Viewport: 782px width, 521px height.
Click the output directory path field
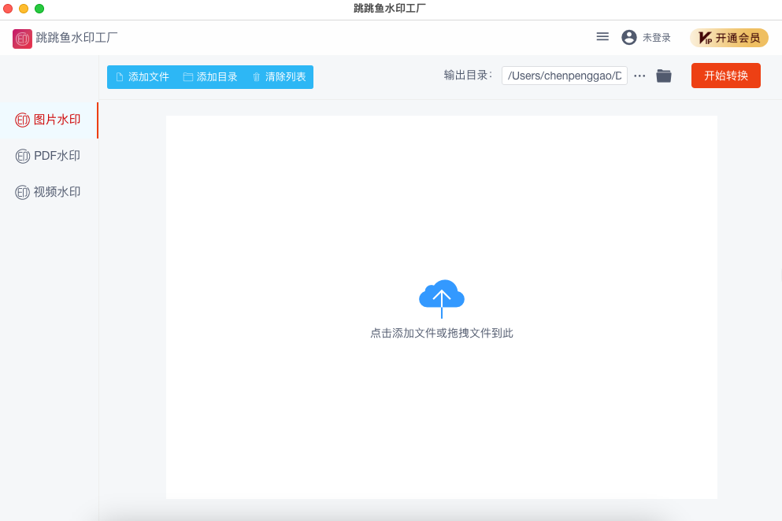click(x=564, y=76)
